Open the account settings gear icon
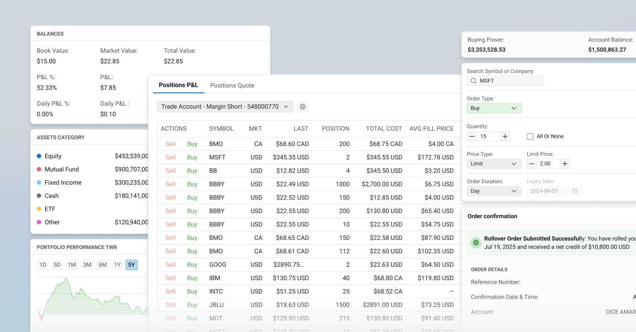This screenshot has width=636, height=332. tap(303, 106)
